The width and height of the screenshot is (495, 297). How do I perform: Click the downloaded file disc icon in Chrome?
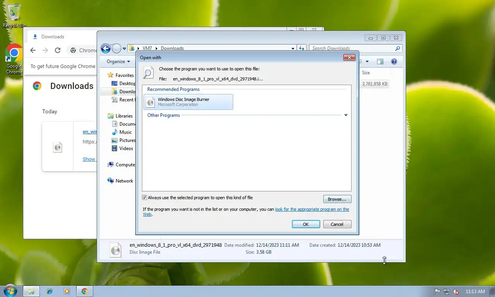coord(58,147)
